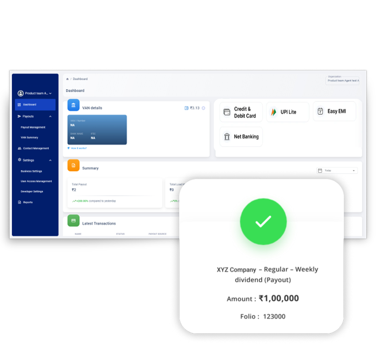Image resolution: width=381 pixels, height=344 pixels.
Task: Open the Reports page from the sidebar
Action: click(x=27, y=202)
